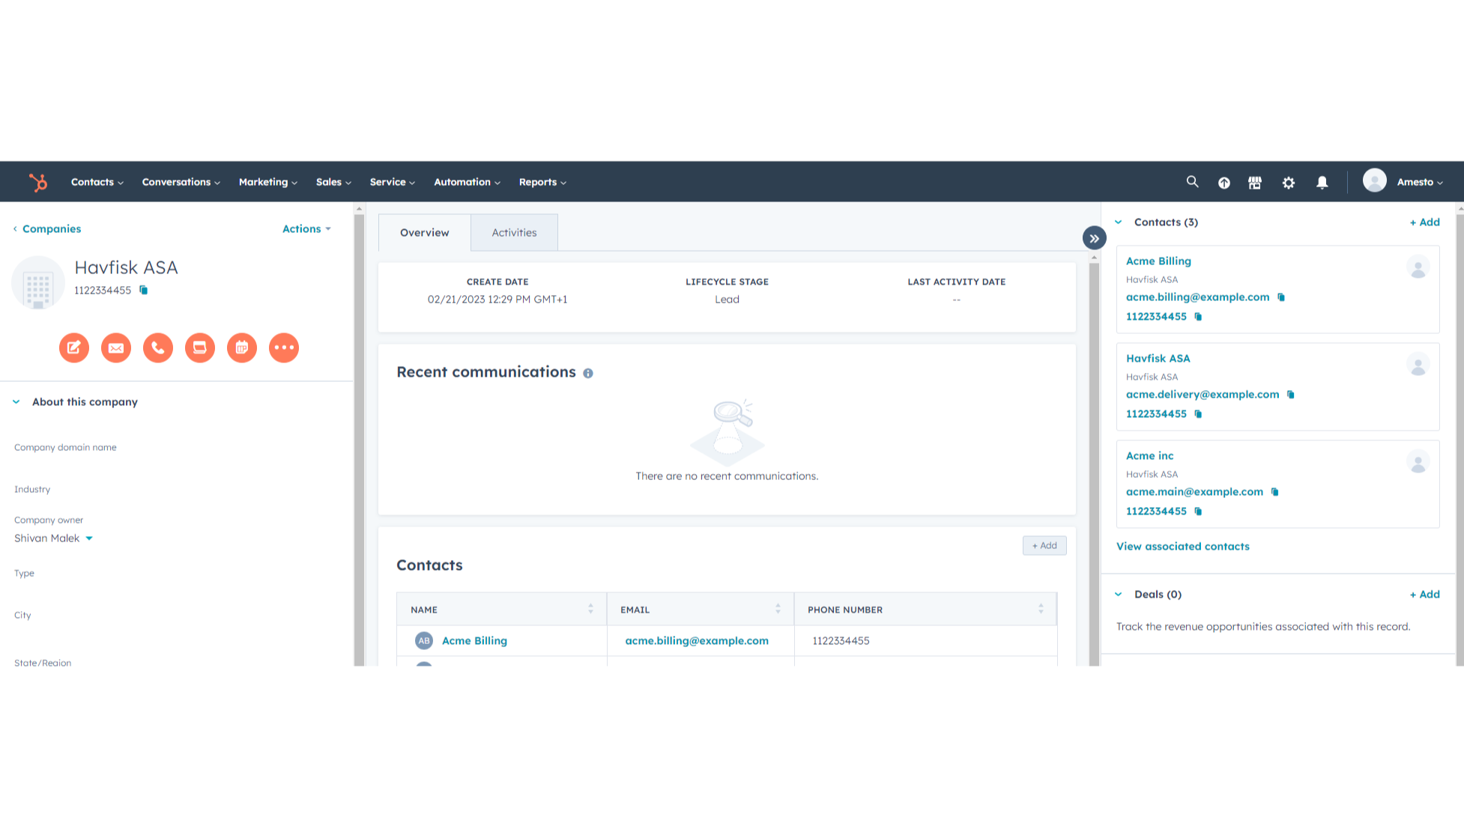1464x823 pixels.
Task: Copy acme.delivery@example.com email address
Action: click(x=1291, y=395)
